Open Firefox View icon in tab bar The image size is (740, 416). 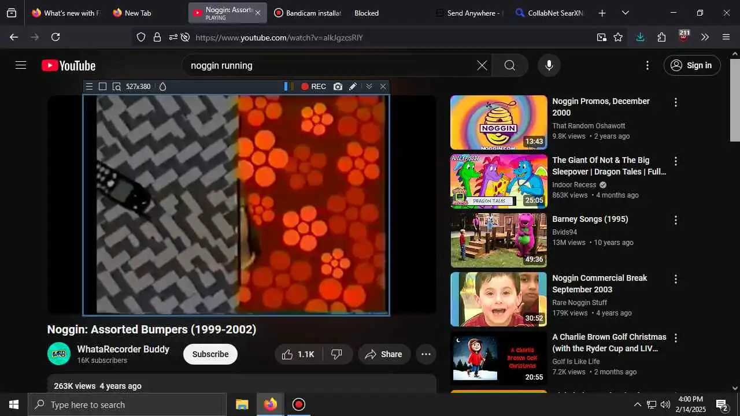point(12,13)
